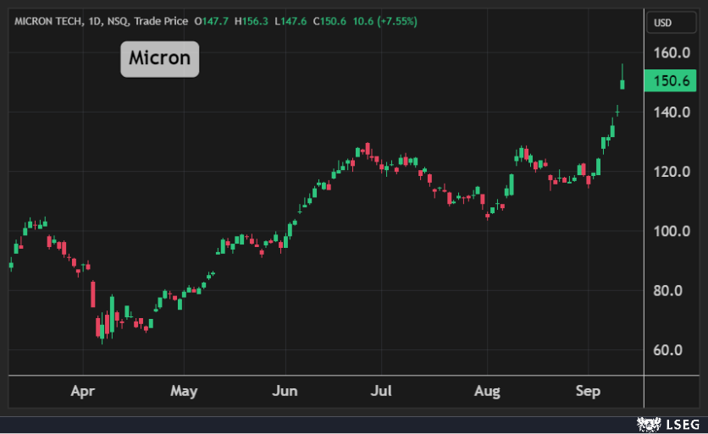This screenshot has width=708, height=434.
Task: Select Apr on the time axis
Action: [x=83, y=392]
